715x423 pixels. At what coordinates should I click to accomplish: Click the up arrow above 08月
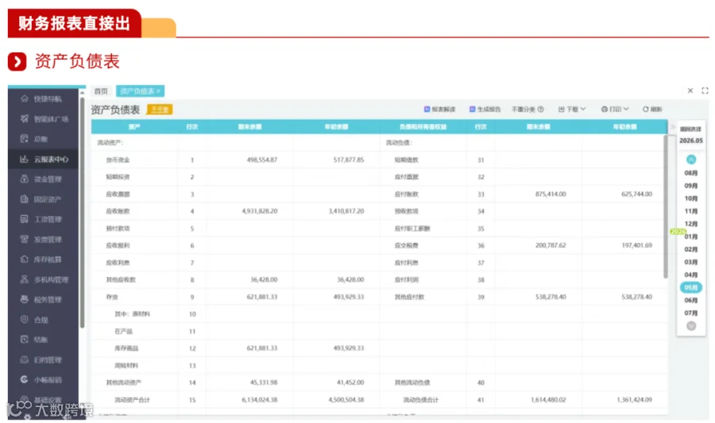[691, 160]
